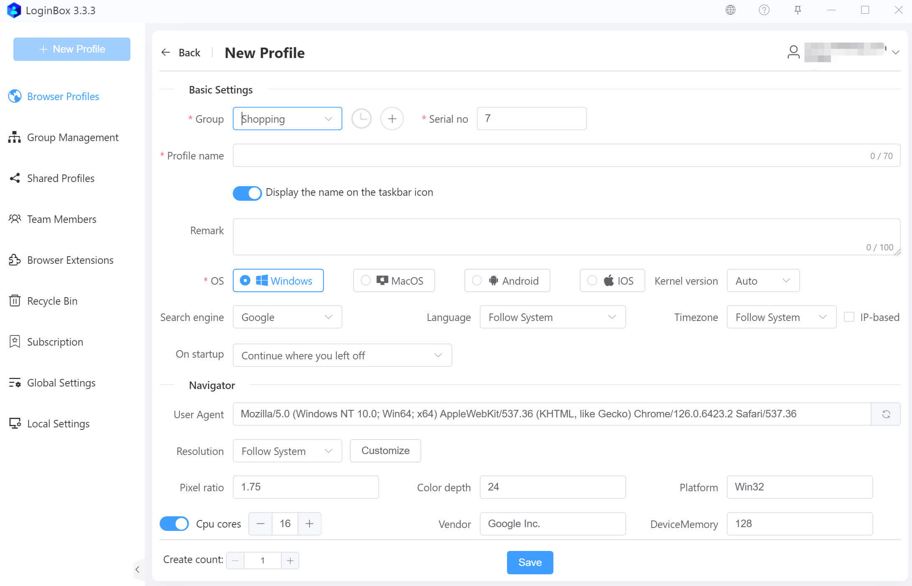
Task: Click the globe language icon in title bar
Action: click(730, 10)
